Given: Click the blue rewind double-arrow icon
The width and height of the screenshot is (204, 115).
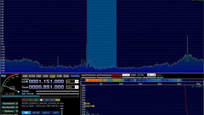Looking at the screenshot, I should coord(47,100).
